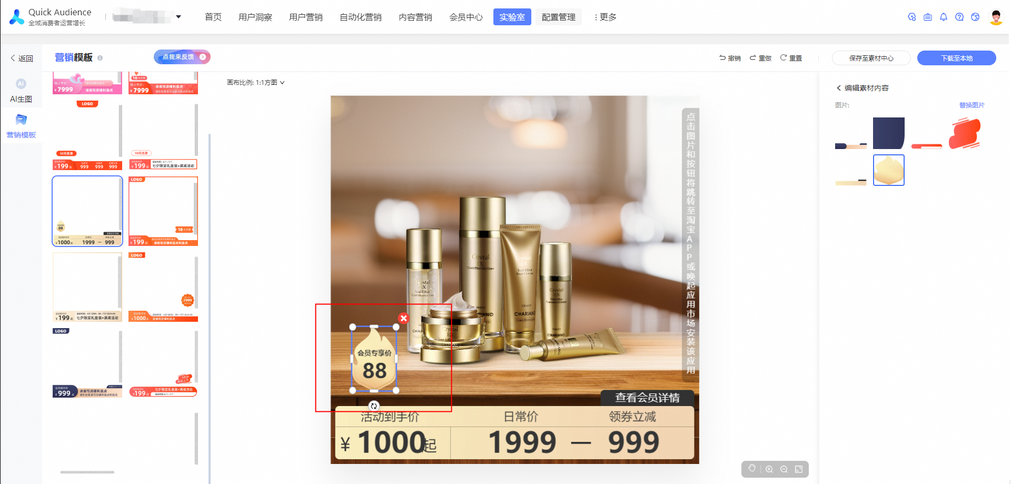
Task: Go to 首页 tab
Action: click(x=213, y=17)
